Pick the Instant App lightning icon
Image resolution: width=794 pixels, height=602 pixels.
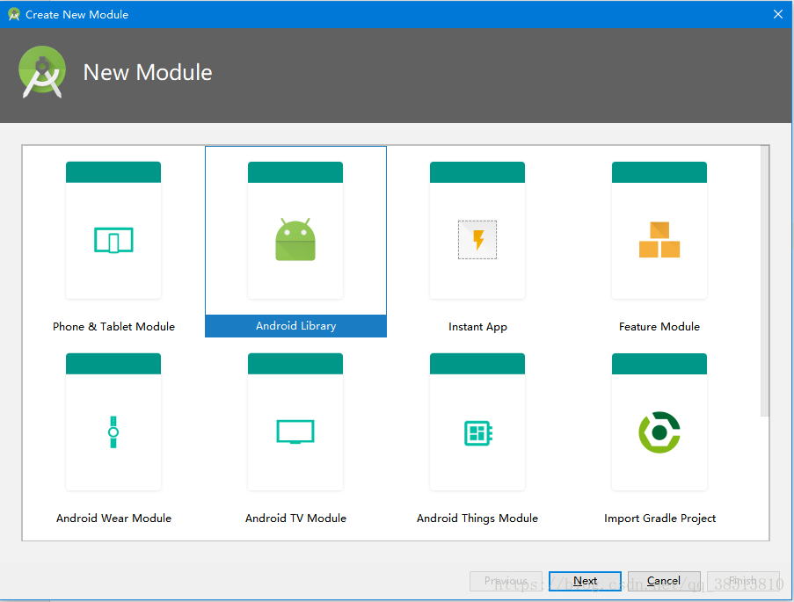[477, 240]
